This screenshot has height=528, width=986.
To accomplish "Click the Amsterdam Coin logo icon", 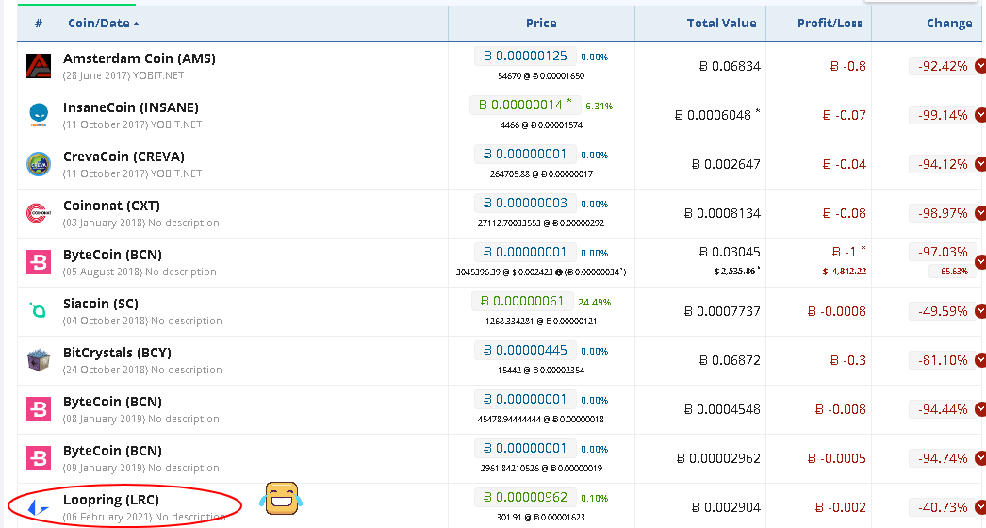I will [x=39, y=66].
